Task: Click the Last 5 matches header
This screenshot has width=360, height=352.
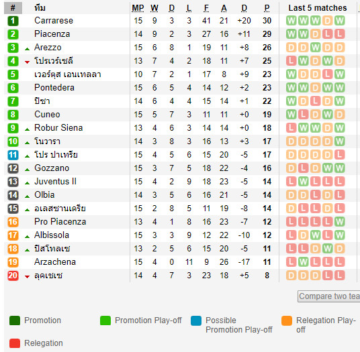Action: coord(318,8)
